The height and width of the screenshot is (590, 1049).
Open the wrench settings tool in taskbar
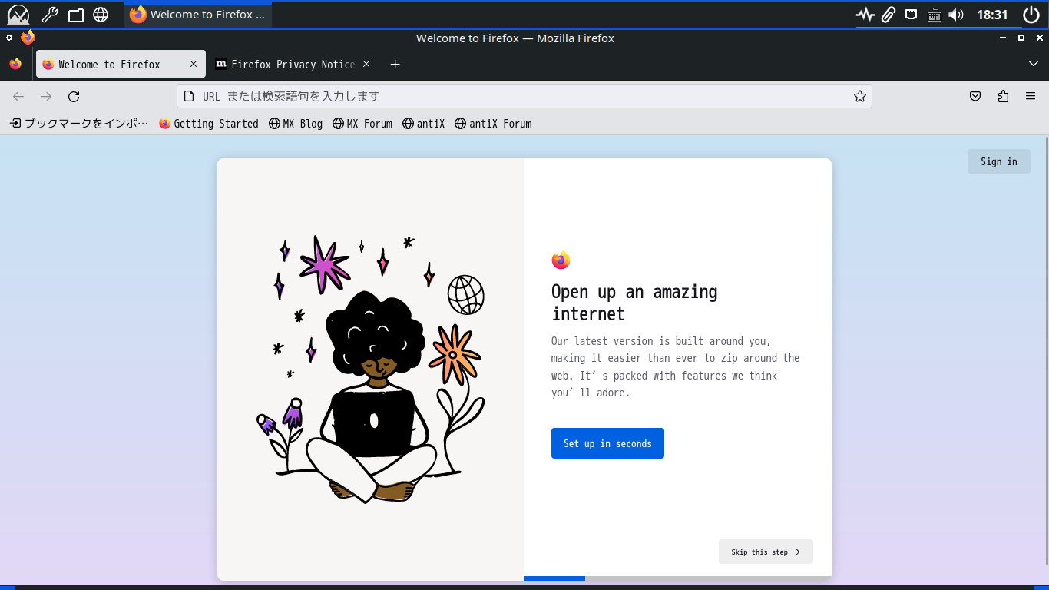coord(50,15)
